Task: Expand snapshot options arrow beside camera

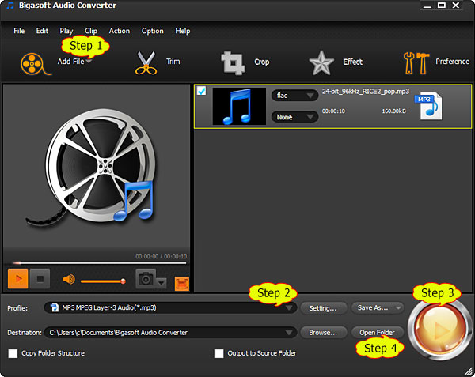Action: pos(161,283)
